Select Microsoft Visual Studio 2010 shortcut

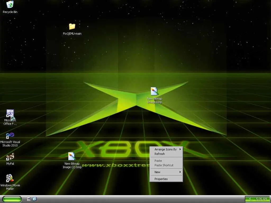pos(10,136)
